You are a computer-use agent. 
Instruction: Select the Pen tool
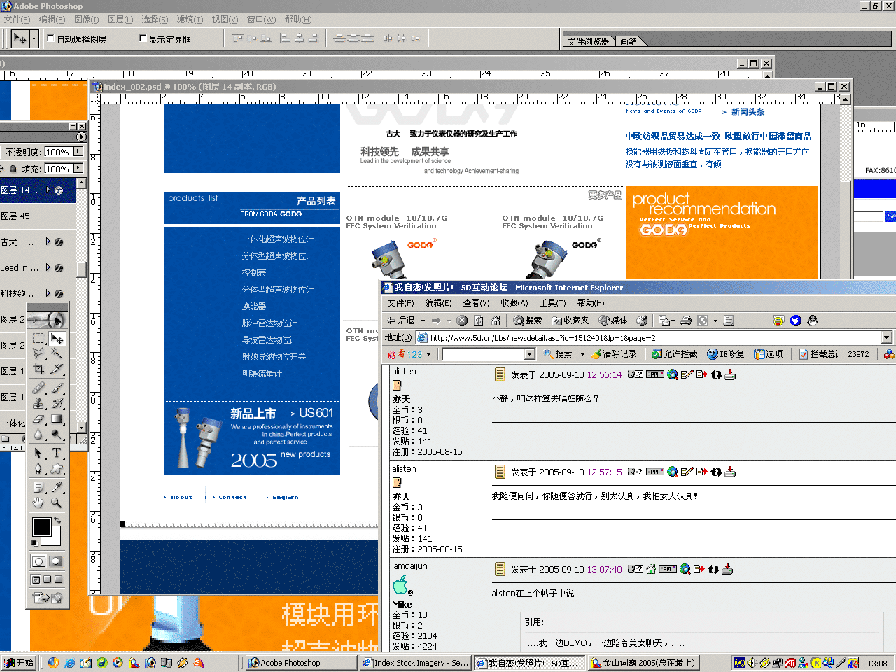(x=38, y=468)
